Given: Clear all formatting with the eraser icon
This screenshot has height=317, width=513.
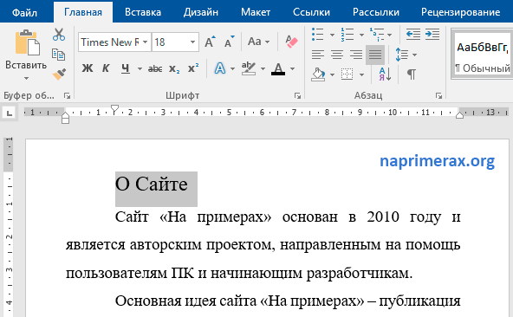Looking at the screenshot, I should point(291,42).
